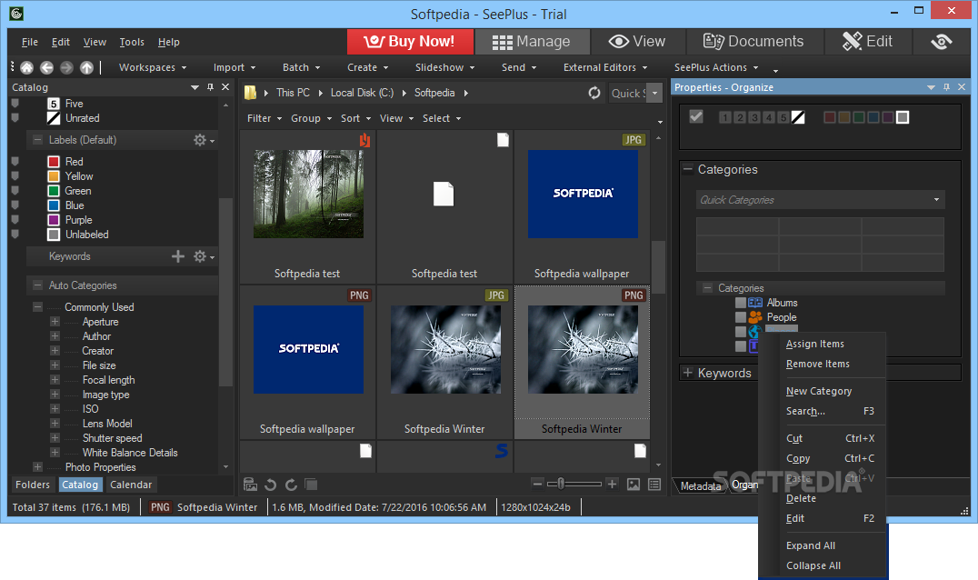
Task: Expand the Aperture tree node
Action: tap(55, 322)
